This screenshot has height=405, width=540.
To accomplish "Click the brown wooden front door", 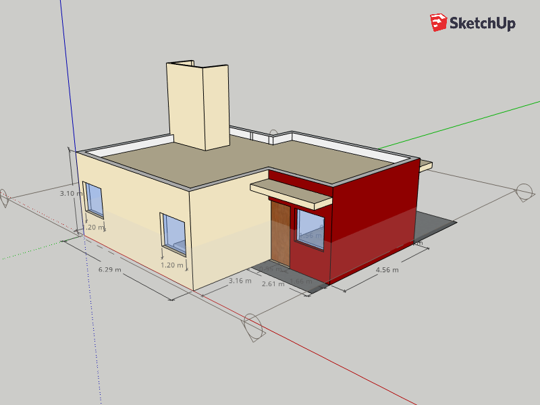I will [280, 234].
